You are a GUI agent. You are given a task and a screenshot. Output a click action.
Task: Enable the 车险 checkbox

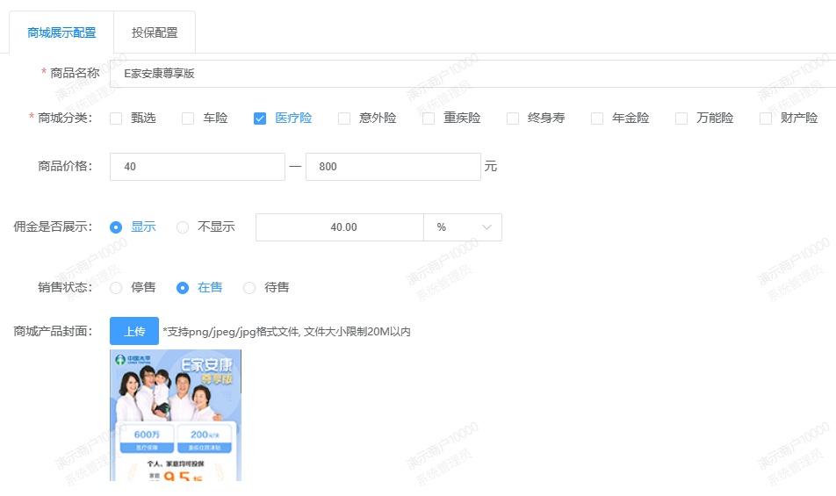point(188,119)
